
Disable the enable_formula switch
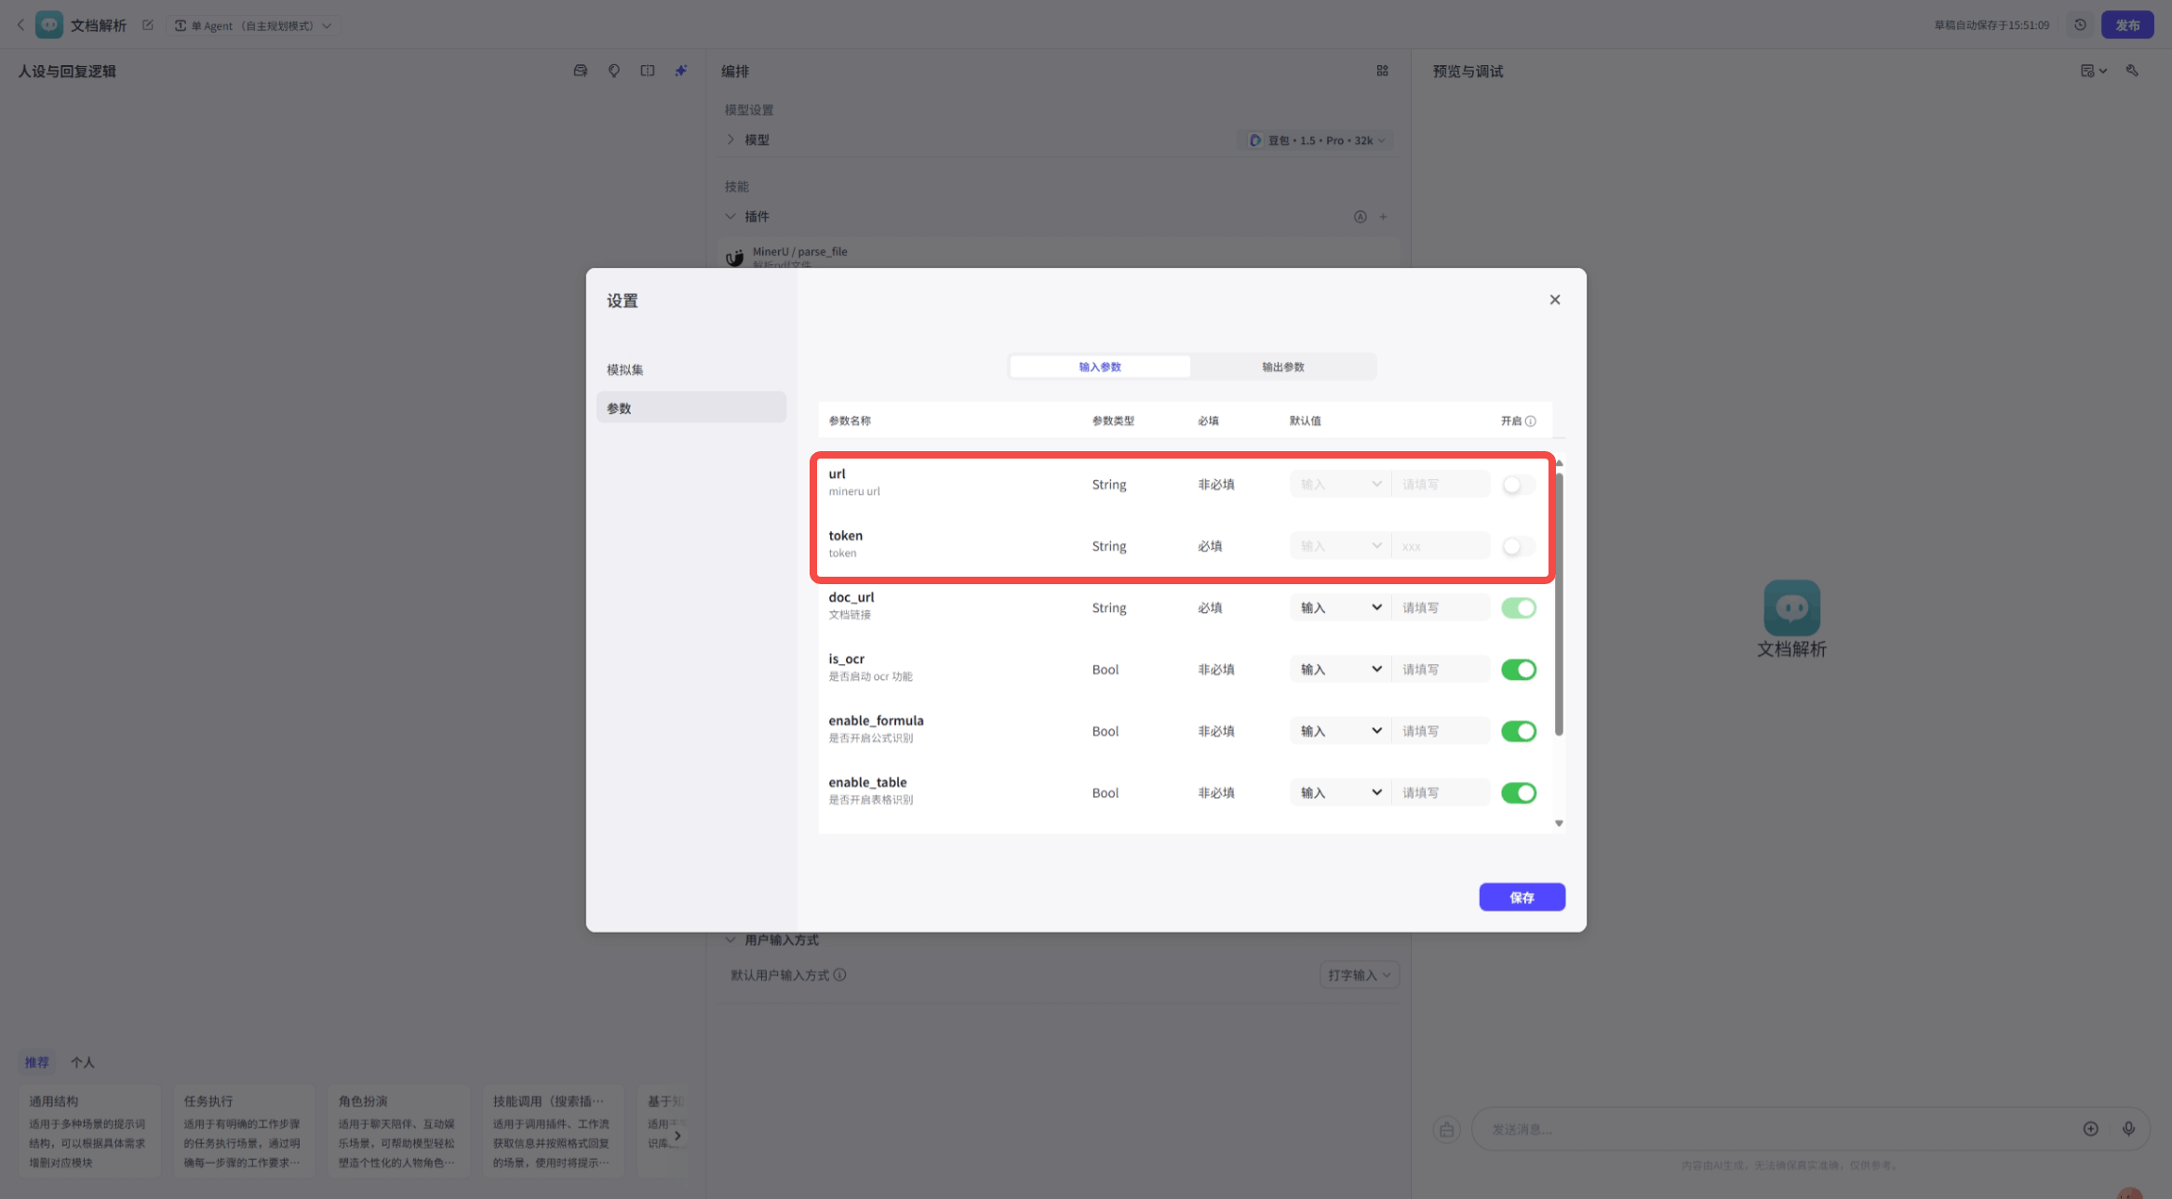(1518, 731)
